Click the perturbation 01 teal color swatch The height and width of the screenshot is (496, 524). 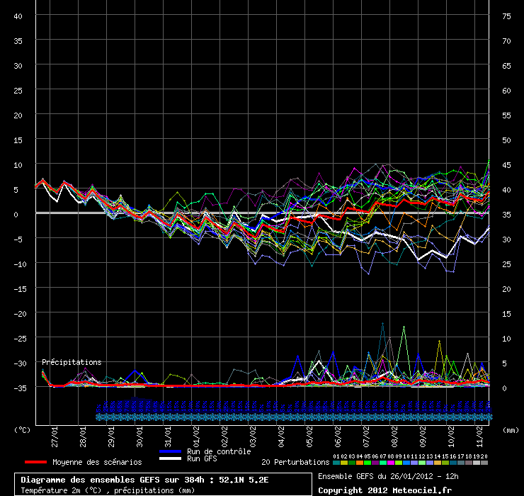point(336,463)
